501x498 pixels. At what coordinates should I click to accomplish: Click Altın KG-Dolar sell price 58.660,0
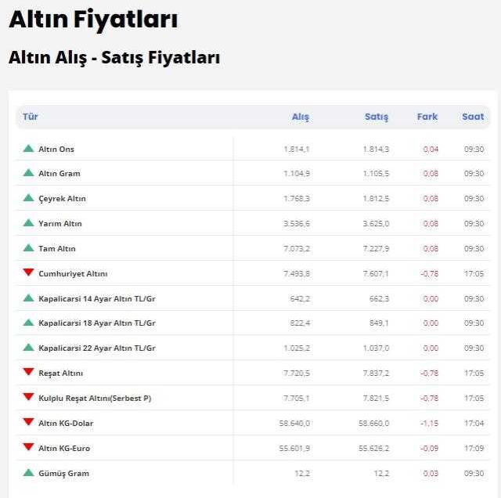(x=373, y=423)
